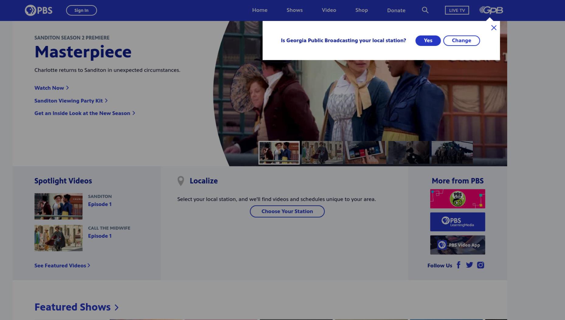Click Change station button
Screen dimensions: 565x320
coord(461,40)
